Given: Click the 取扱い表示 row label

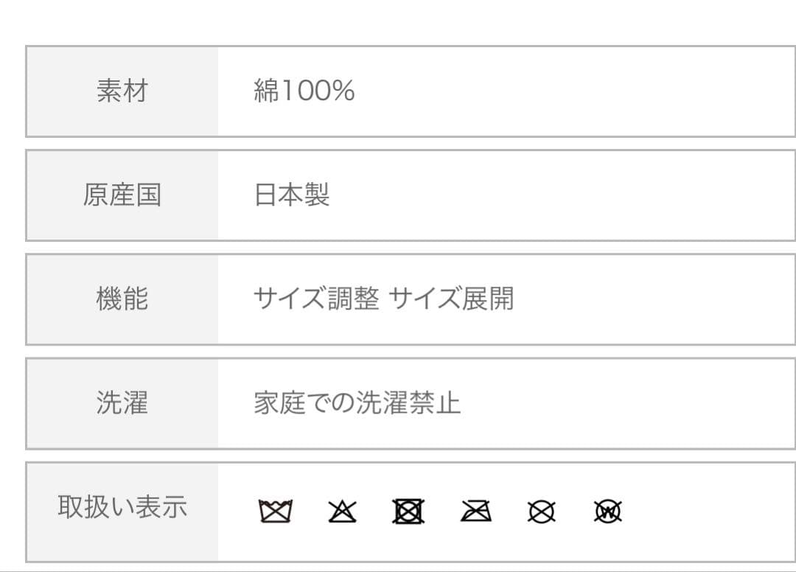Looking at the screenshot, I should coord(122,507).
